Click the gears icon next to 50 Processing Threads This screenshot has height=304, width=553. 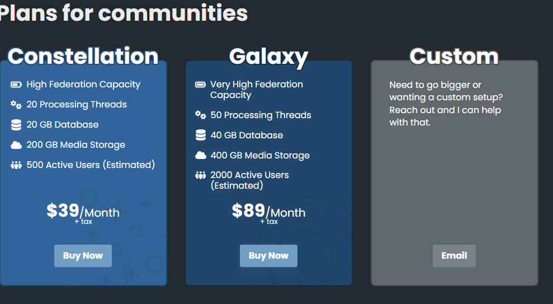200,115
